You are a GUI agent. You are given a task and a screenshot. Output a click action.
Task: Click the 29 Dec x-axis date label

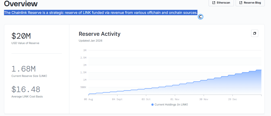click(x=233, y=99)
